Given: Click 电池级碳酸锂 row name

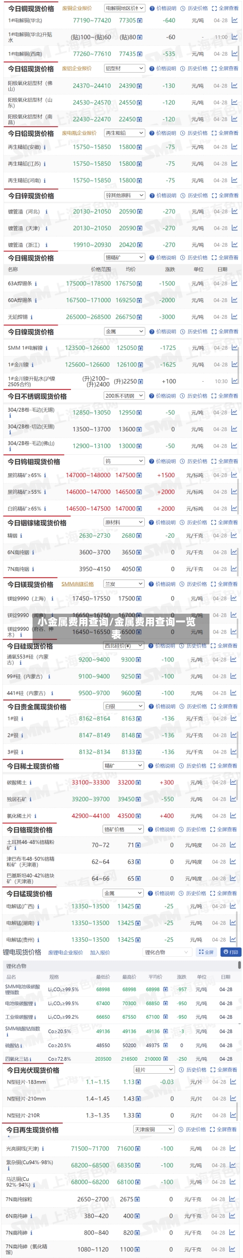Looking at the screenshot, I should pos(19,1004).
